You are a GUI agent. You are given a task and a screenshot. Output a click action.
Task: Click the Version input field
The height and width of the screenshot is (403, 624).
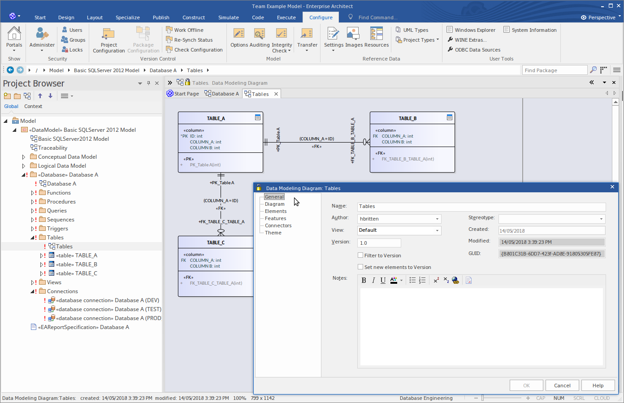[x=379, y=243]
